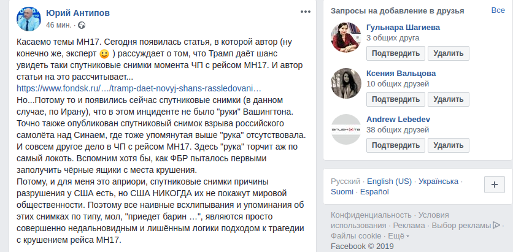Click the '46 мин.' post timestamp
The width and height of the screenshot is (513, 252).
[x=60, y=25]
